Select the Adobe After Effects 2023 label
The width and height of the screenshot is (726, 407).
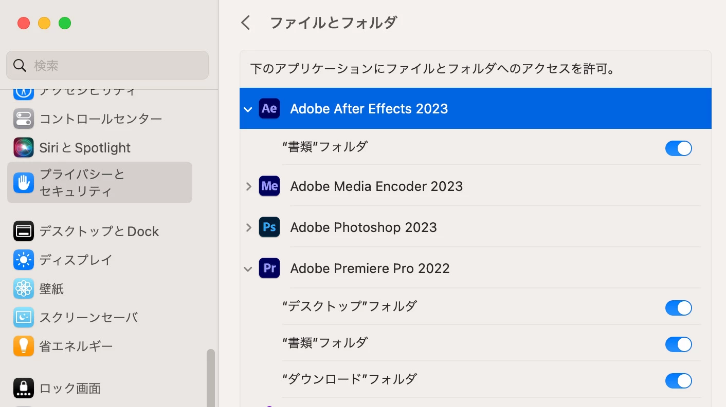coord(369,109)
